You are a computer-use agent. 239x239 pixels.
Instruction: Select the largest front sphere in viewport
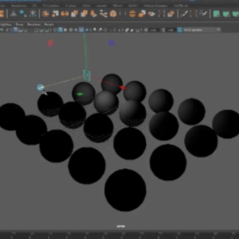click(125, 190)
